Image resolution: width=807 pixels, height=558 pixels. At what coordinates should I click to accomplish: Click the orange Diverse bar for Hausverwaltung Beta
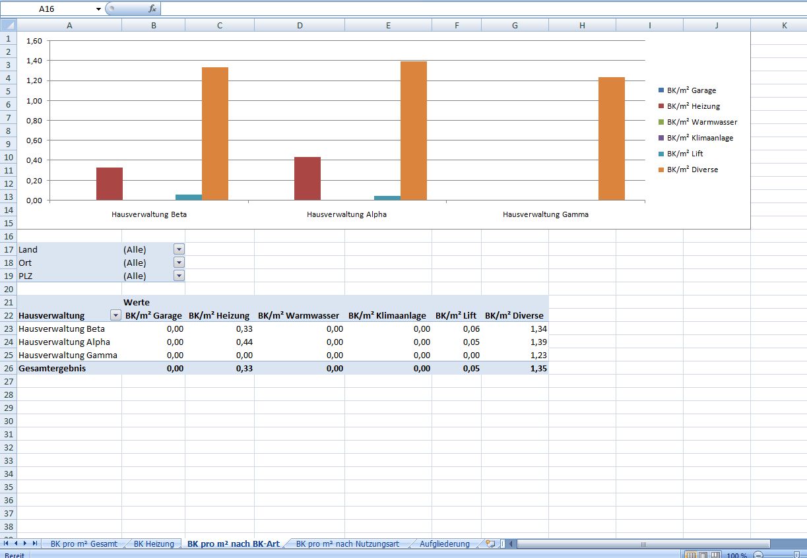215,134
